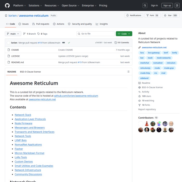Open the README.md file
The height and width of the screenshot is (182, 182).
17,62
